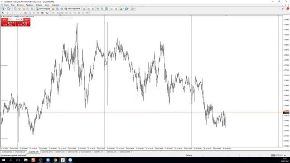Viewport: 290px width, 163px height.
Task: Toggle Chart Shift
Action: pyautogui.click(x=116, y=9)
